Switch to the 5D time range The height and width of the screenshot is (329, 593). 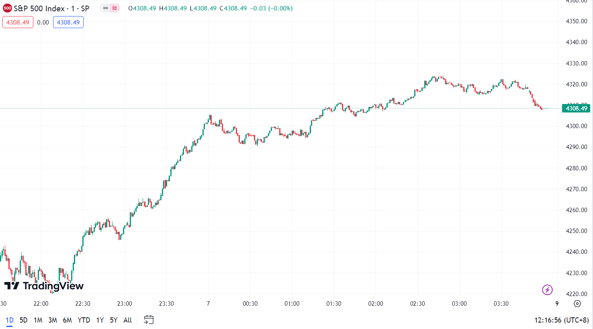click(24, 320)
